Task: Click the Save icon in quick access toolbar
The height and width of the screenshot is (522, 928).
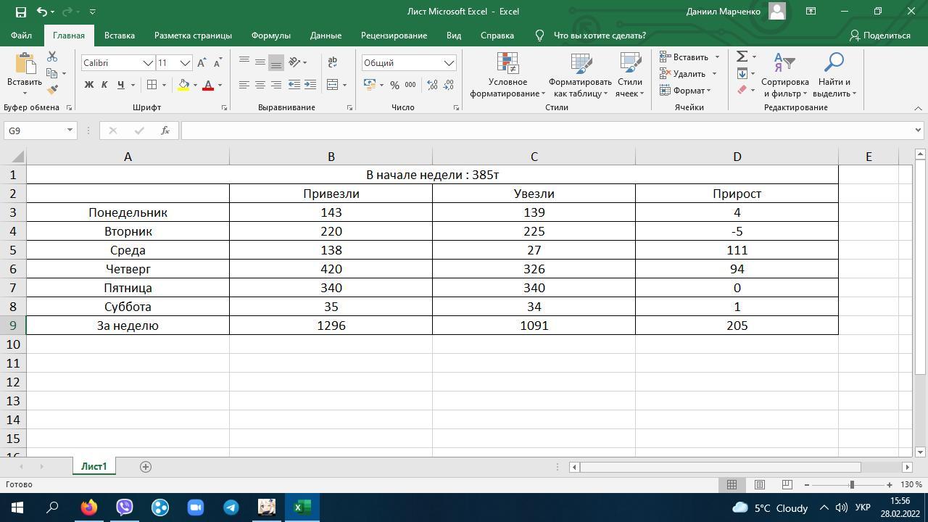Action: 20,12
